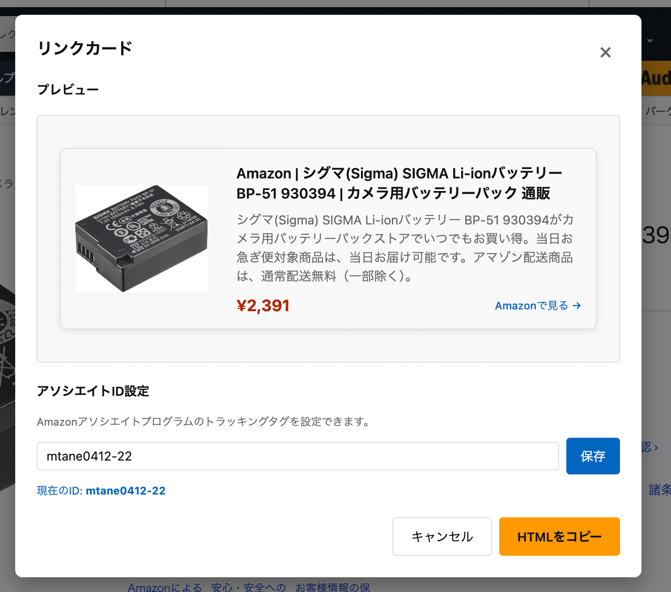
Task: Click the ¥2,391 price in the card
Action: [263, 306]
